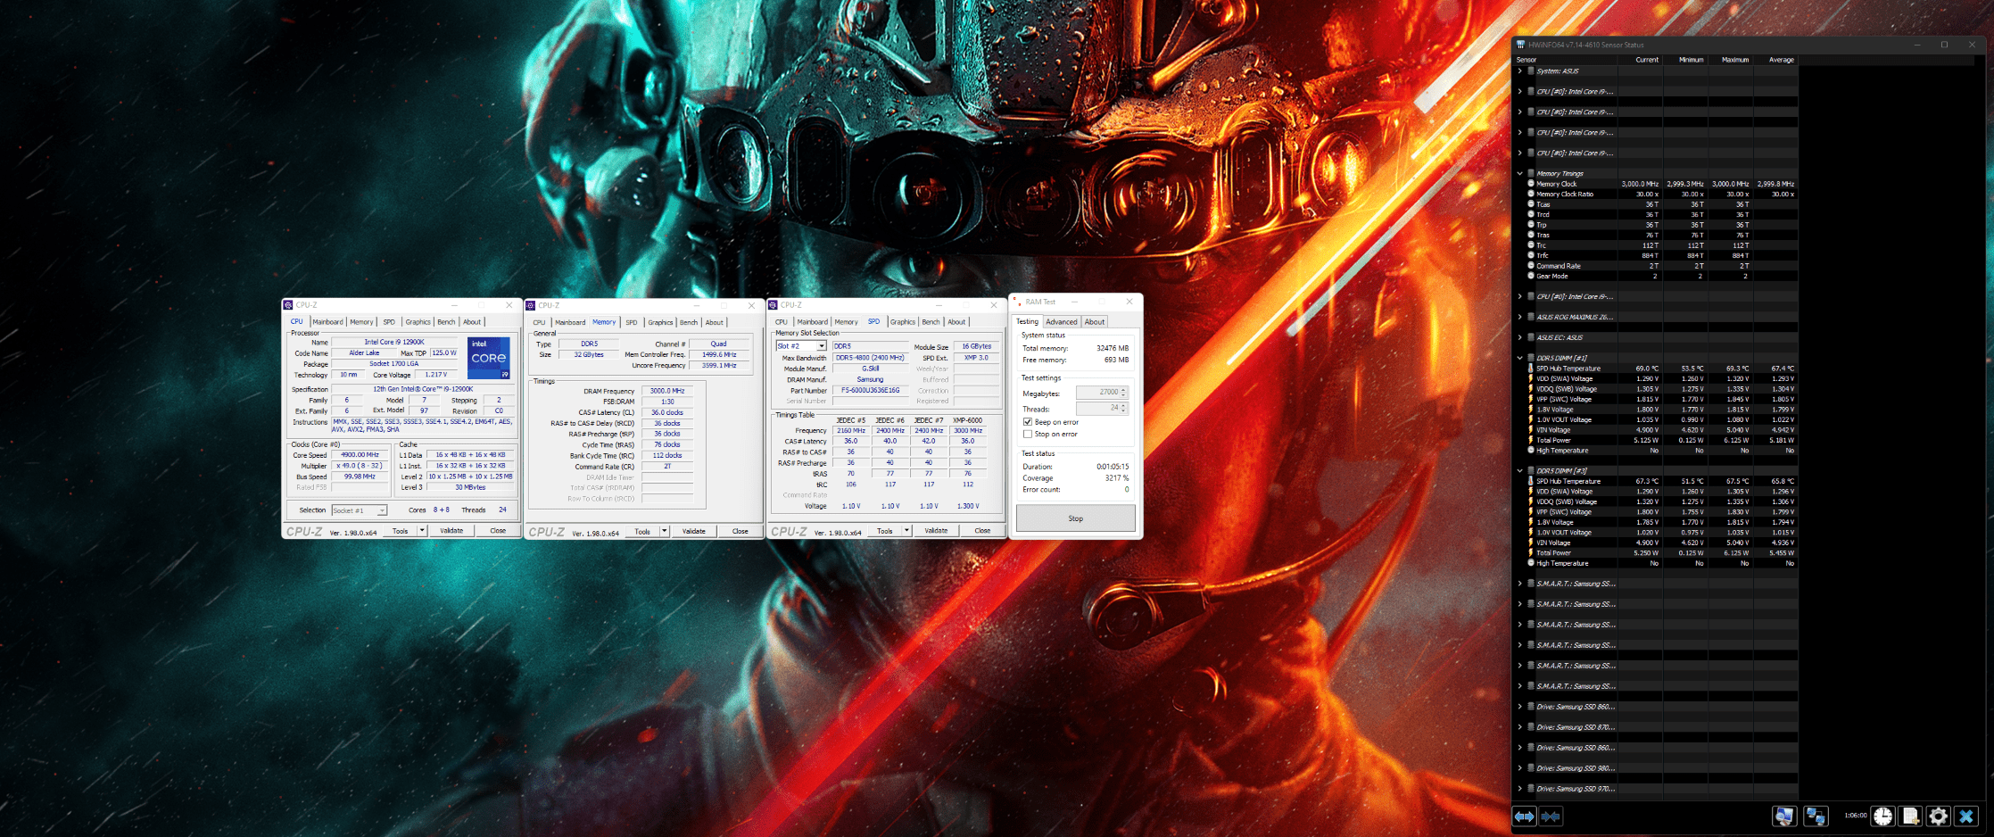Open HWiNFO sensor settings via the gear icon
The width and height of the screenshot is (1994, 837).
point(1938,816)
